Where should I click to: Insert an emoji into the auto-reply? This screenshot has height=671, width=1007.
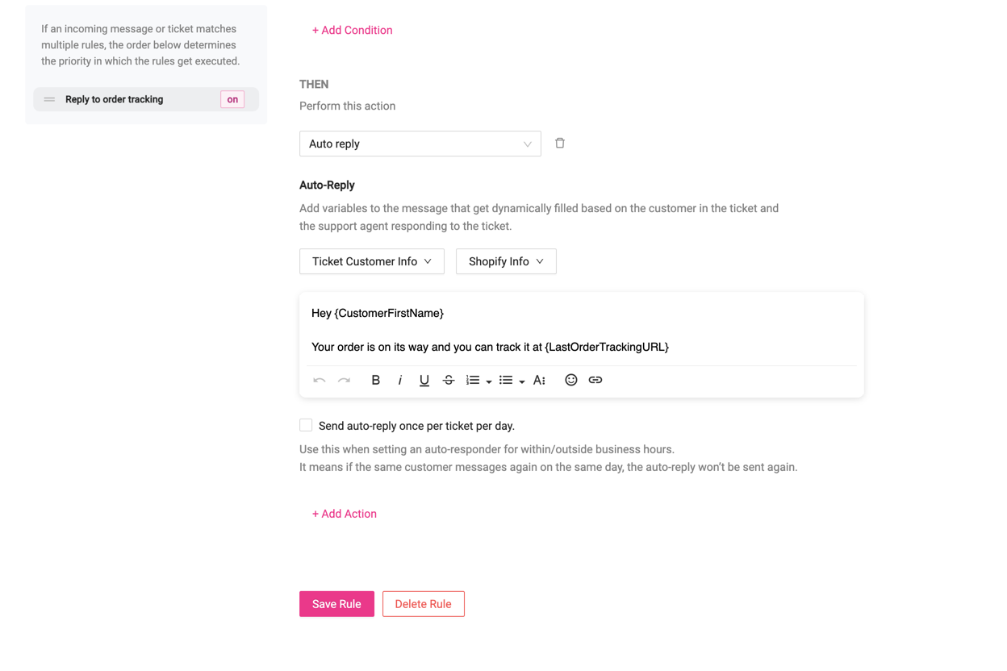tap(570, 380)
